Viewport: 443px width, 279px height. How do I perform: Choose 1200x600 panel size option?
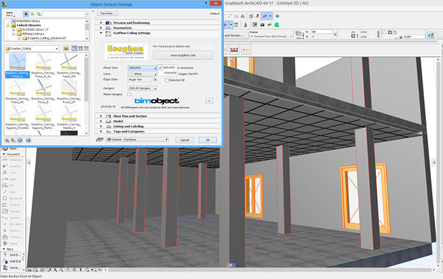tap(167, 73)
